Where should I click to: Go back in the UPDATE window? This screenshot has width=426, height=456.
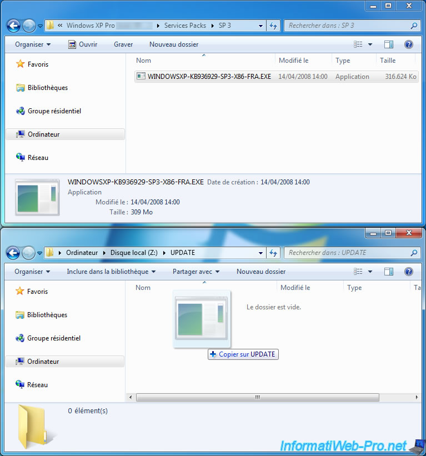pos(13,253)
